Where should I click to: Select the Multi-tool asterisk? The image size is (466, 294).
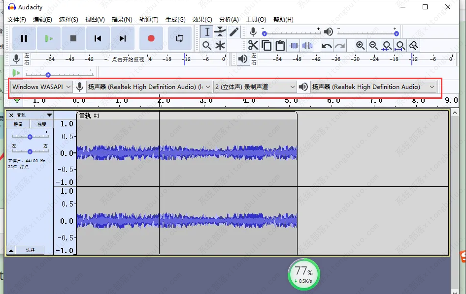(220, 46)
